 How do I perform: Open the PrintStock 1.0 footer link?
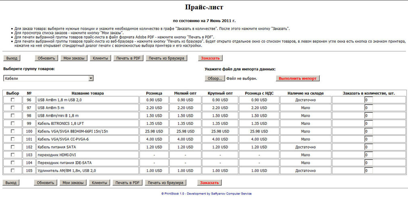[206, 194]
